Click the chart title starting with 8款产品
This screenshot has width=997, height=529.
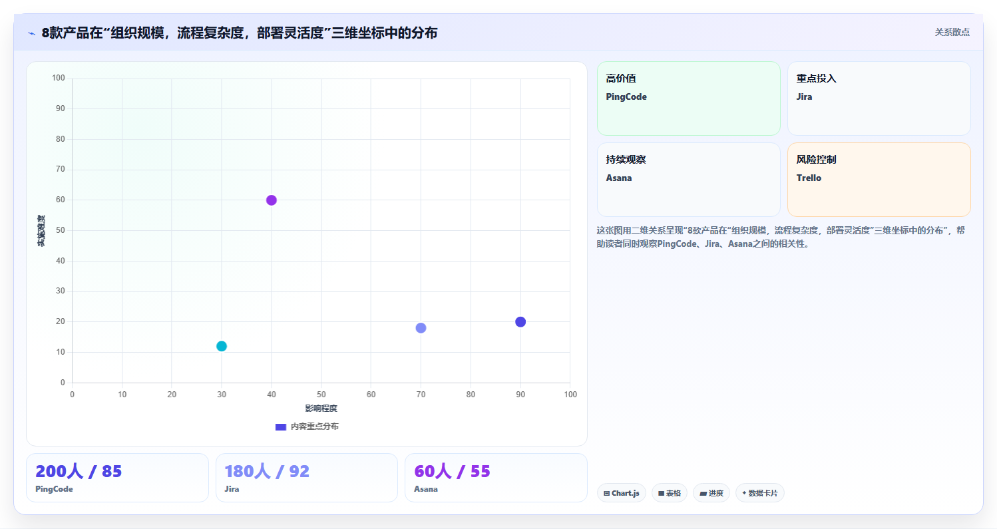point(240,33)
